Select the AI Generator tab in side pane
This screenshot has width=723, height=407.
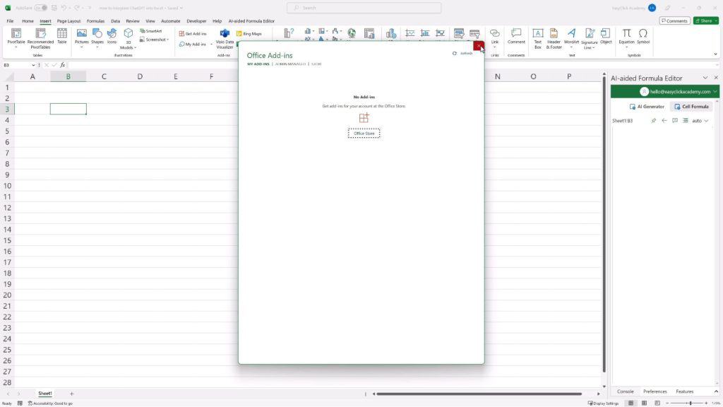coord(647,107)
